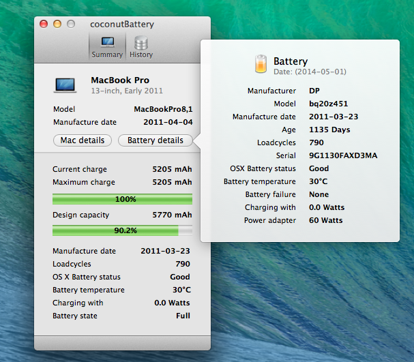Switch to the Summary tab label
This screenshot has height=362, width=414.
(107, 55)
